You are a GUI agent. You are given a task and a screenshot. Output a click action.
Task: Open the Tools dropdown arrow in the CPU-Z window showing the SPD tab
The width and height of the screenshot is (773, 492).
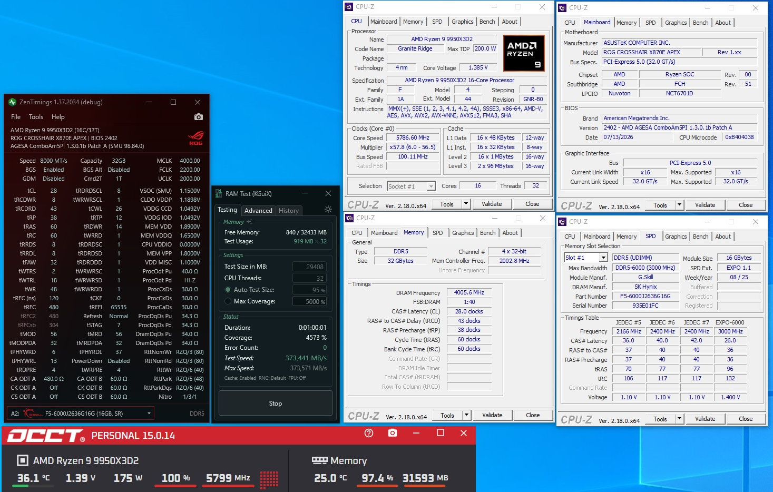tap(679, 419)
